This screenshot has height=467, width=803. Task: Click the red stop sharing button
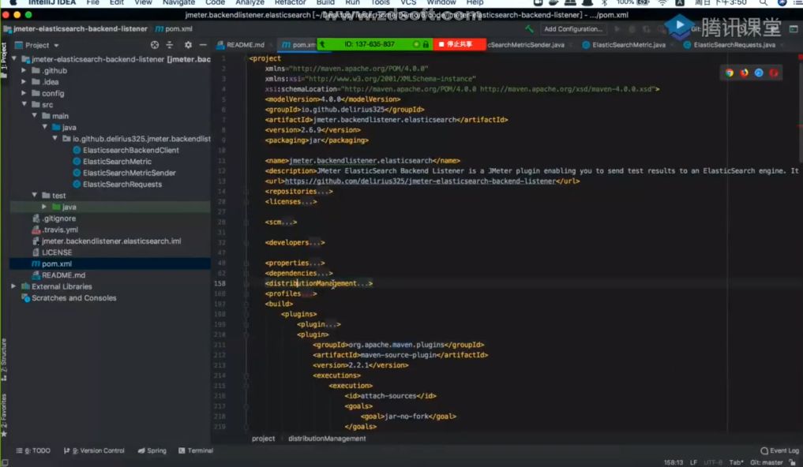click(x=459, y=44)
